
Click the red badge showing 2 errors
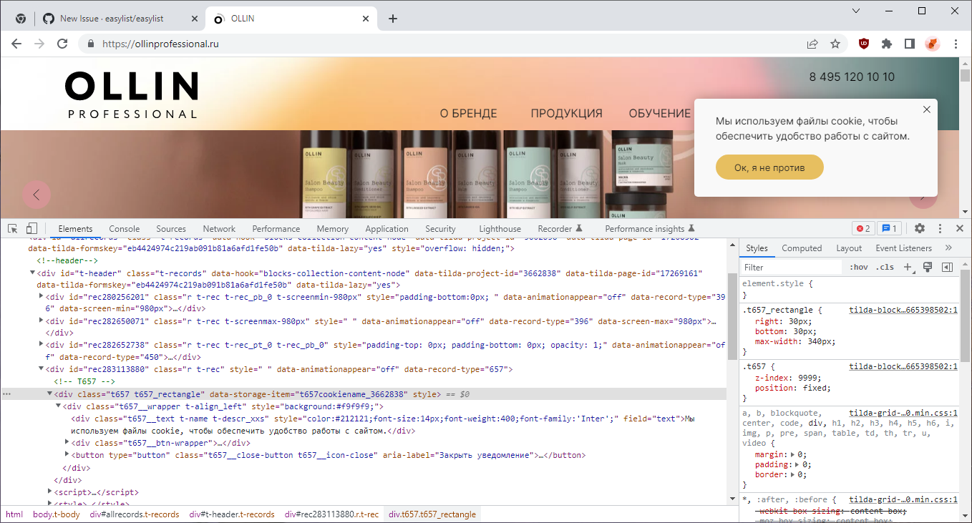click(863, 228)
